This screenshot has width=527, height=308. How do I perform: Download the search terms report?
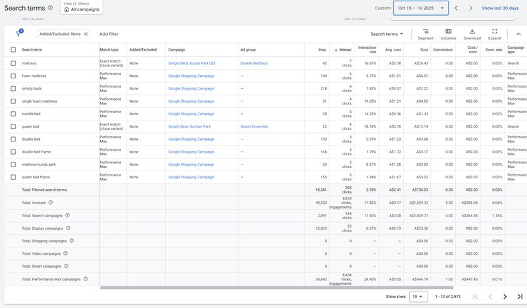coord(472,34)
